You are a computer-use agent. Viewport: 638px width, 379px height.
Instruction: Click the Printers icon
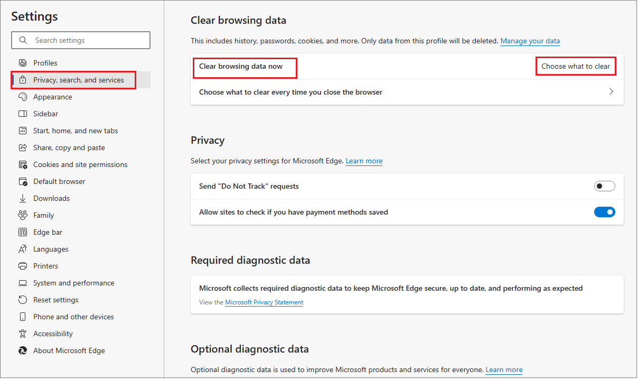23,266
